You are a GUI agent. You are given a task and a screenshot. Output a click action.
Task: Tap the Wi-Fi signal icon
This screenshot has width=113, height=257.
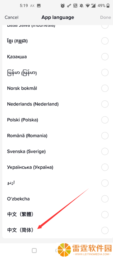(x=88, y=6)
